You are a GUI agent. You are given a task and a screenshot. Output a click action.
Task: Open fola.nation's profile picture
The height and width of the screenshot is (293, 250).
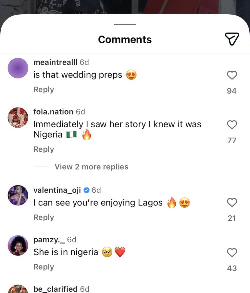(x=18, y=118)
